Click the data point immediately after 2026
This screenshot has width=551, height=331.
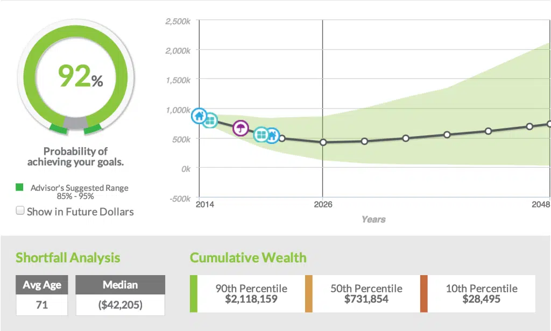(x=364, y=141)
